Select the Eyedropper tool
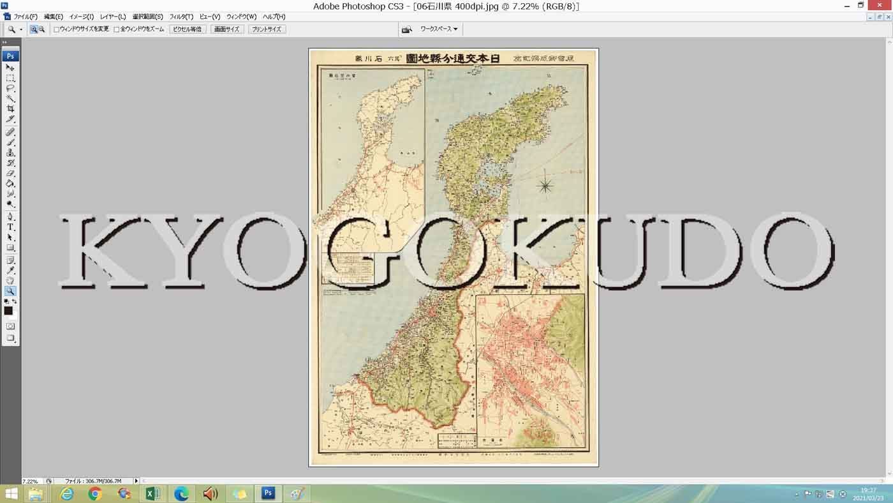The width and height of the screenshot is (893, 503). [10, 270]
